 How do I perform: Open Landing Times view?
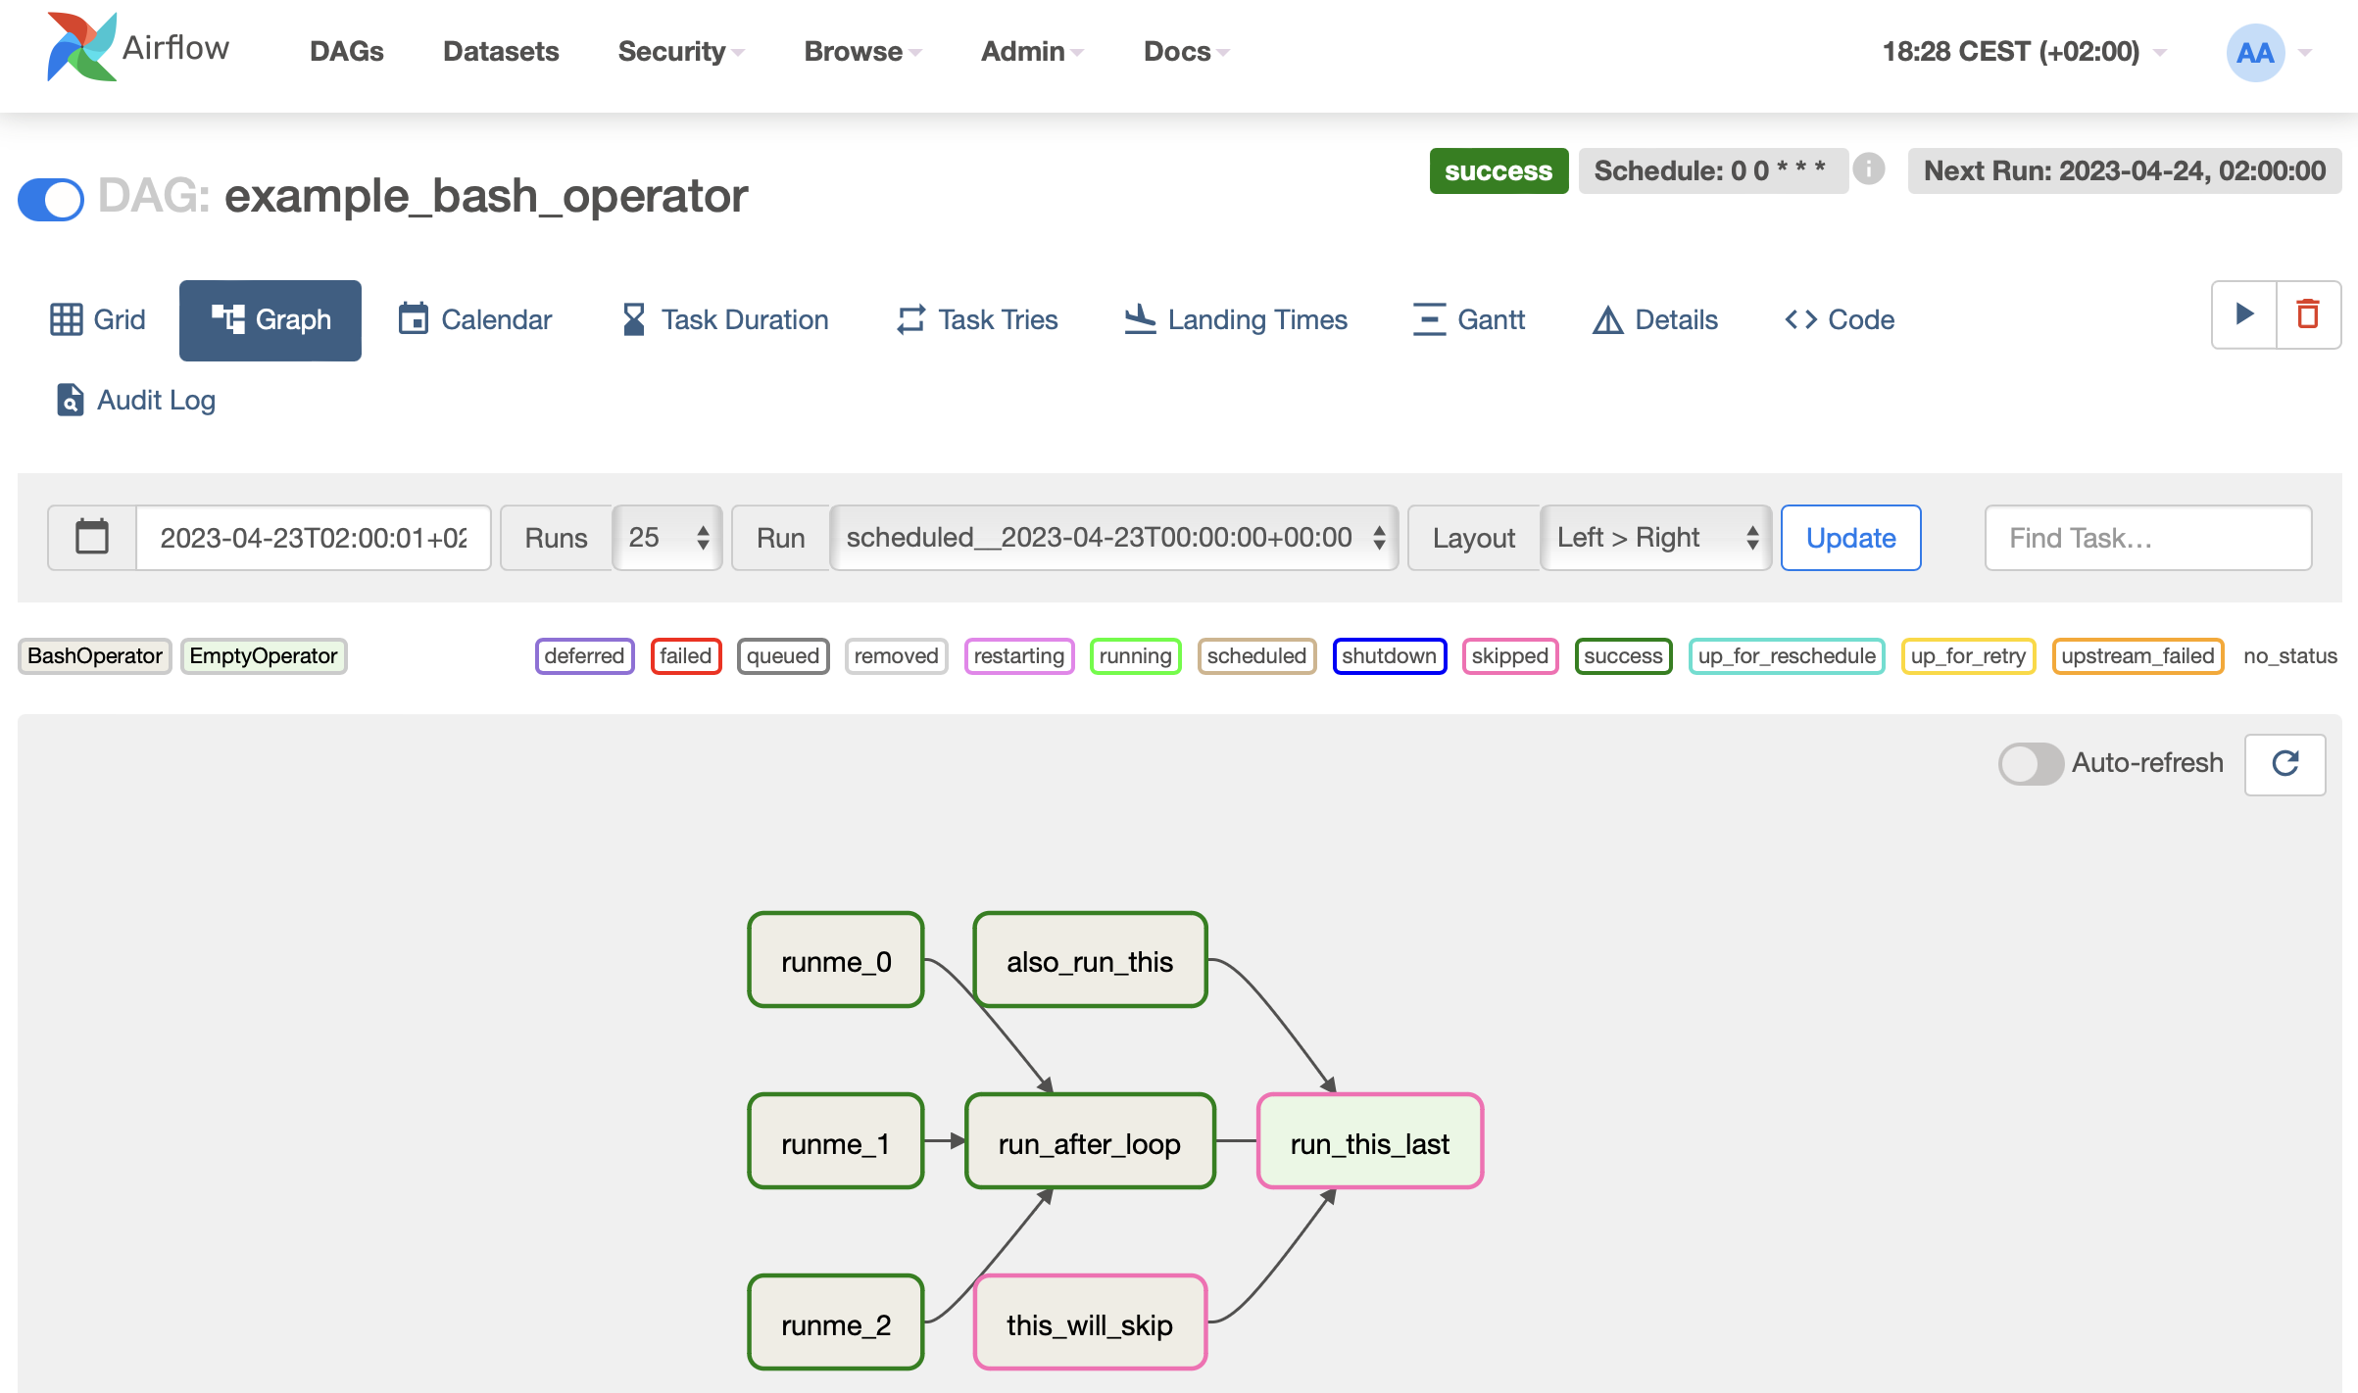point(1235,319)
